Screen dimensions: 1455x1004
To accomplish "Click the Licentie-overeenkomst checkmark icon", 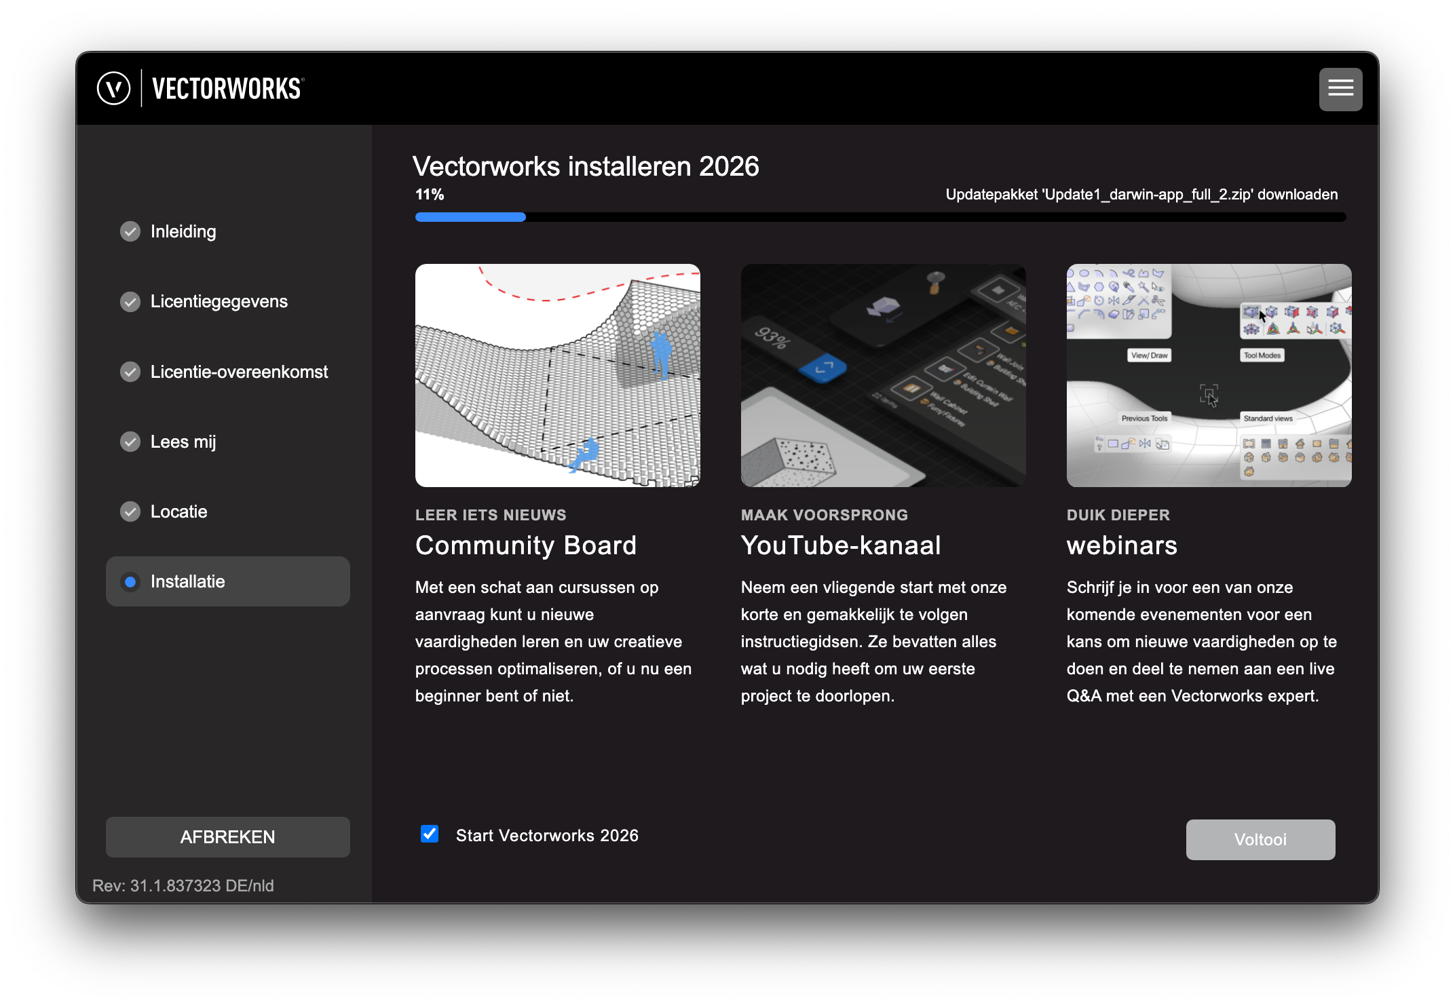I will tap(130, 372).
